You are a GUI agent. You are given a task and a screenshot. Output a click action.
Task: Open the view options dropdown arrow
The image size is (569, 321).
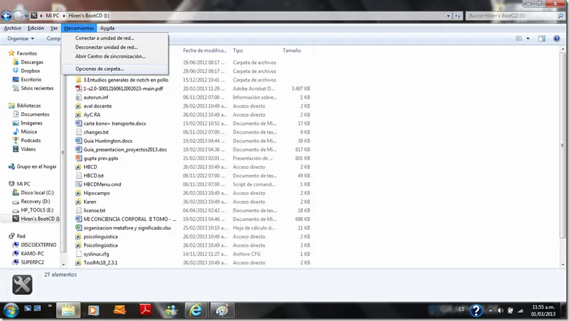click(x=528, y=39)
